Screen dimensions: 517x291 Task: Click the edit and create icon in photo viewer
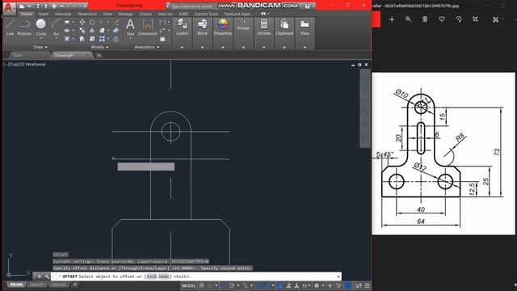click(x=495, y=19)
